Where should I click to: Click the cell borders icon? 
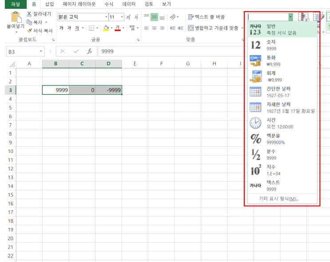click(91, 28)
